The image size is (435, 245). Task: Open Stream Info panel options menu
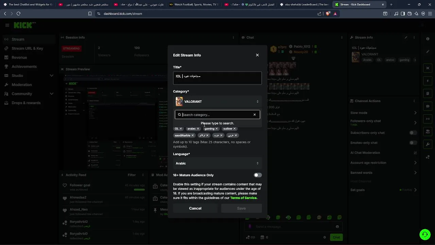414,37
